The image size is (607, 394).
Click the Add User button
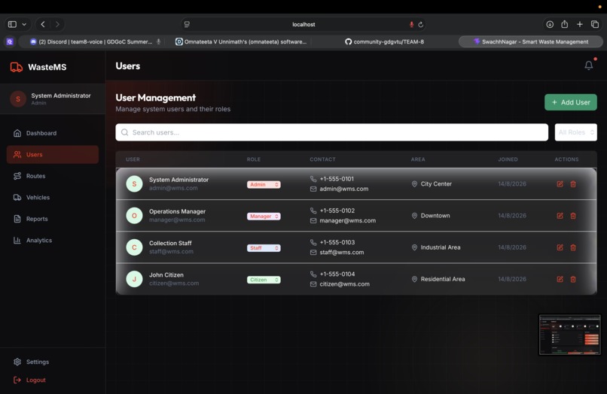click(571, 102)
